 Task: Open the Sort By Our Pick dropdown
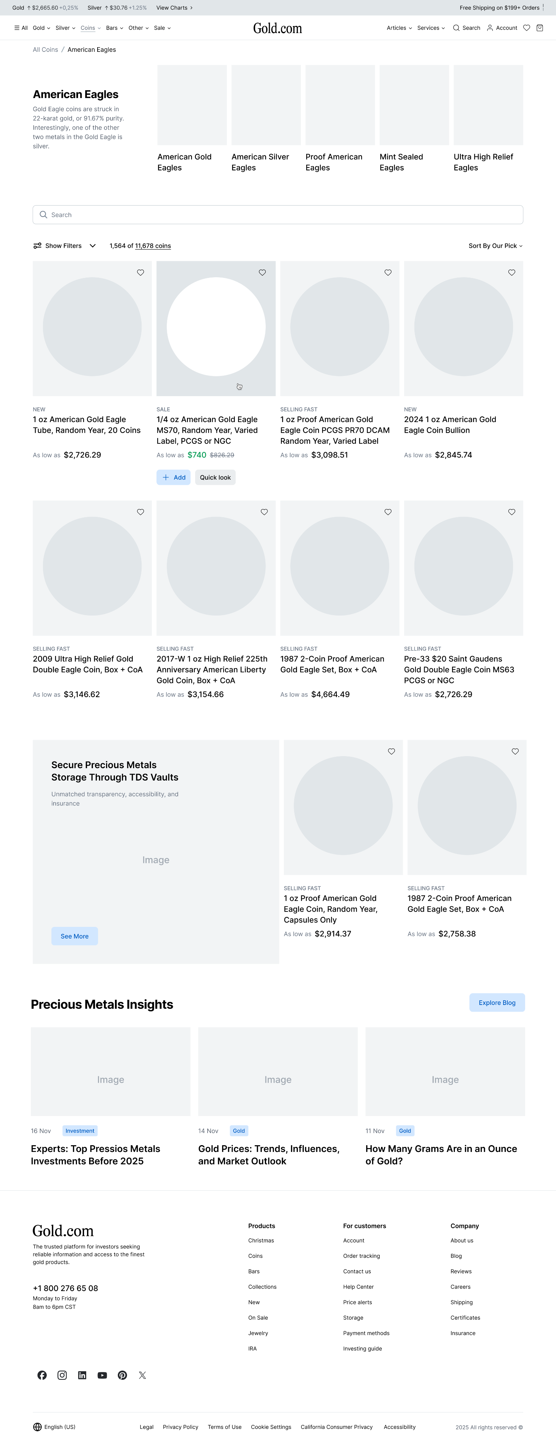click(495, 246)
